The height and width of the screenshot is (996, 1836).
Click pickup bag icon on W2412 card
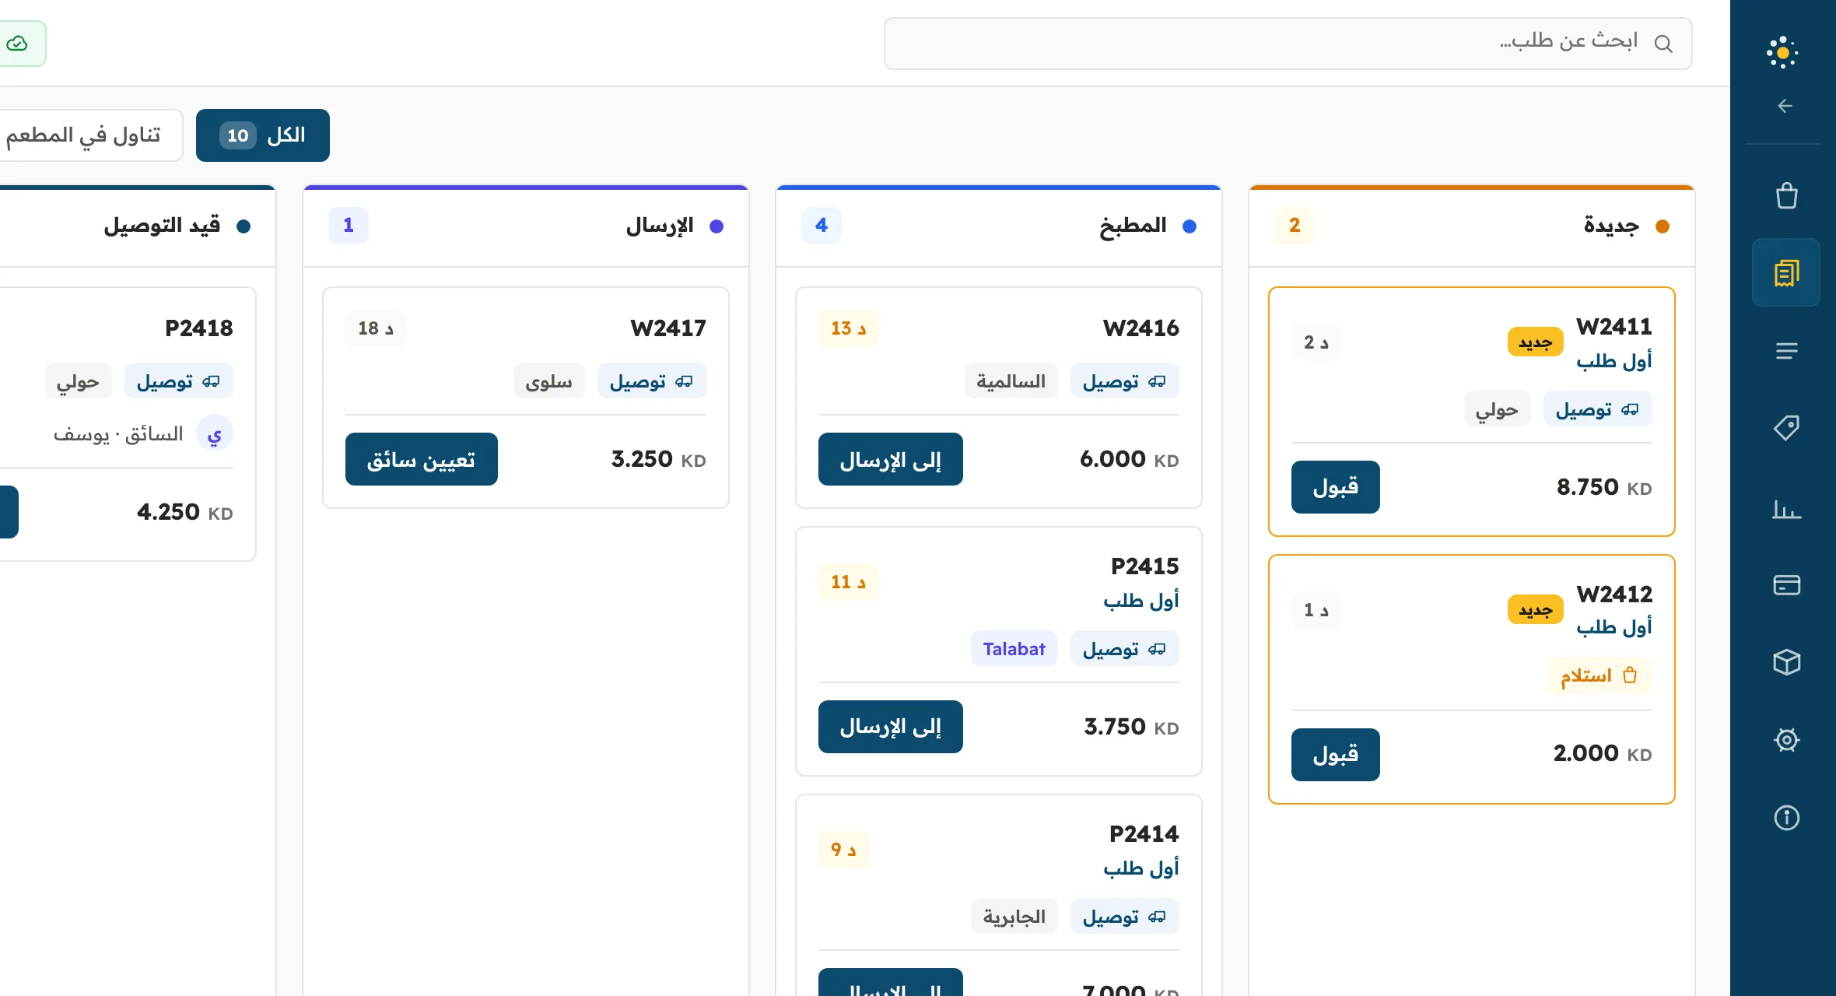(1630, 675)
